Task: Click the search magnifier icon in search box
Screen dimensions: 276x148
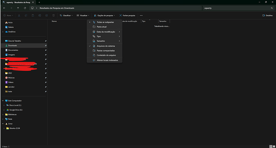Action: coord(272,8)
